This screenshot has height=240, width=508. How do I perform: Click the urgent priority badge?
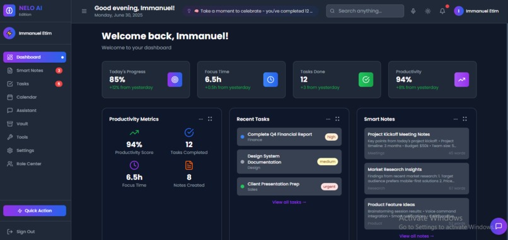[330, 187]
